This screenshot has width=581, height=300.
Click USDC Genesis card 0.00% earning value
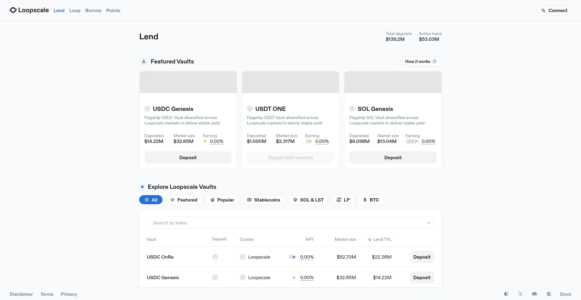(217, 141)
